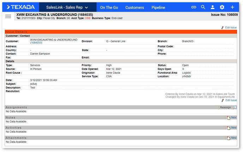Add New activity link
The width and height of the screenshot is (243, 152).
pyautogui.click(x=234, y=128)
